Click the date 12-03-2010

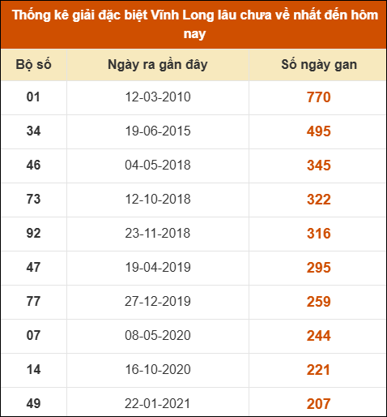point(158,97)
